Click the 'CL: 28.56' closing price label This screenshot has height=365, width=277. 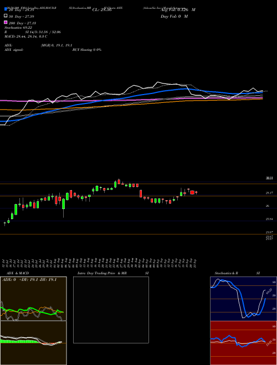point(102,10)
